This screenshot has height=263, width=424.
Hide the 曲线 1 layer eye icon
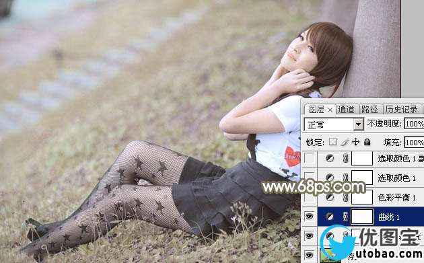click(x=310, y=216)
